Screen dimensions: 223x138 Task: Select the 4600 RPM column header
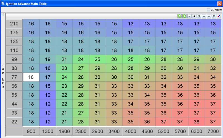[x=147, y=131]
